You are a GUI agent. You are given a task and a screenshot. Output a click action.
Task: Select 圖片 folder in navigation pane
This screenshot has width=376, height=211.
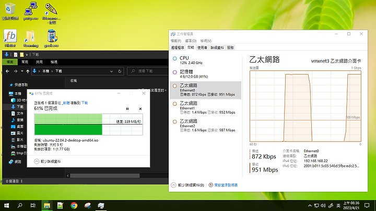pos(17,133)
